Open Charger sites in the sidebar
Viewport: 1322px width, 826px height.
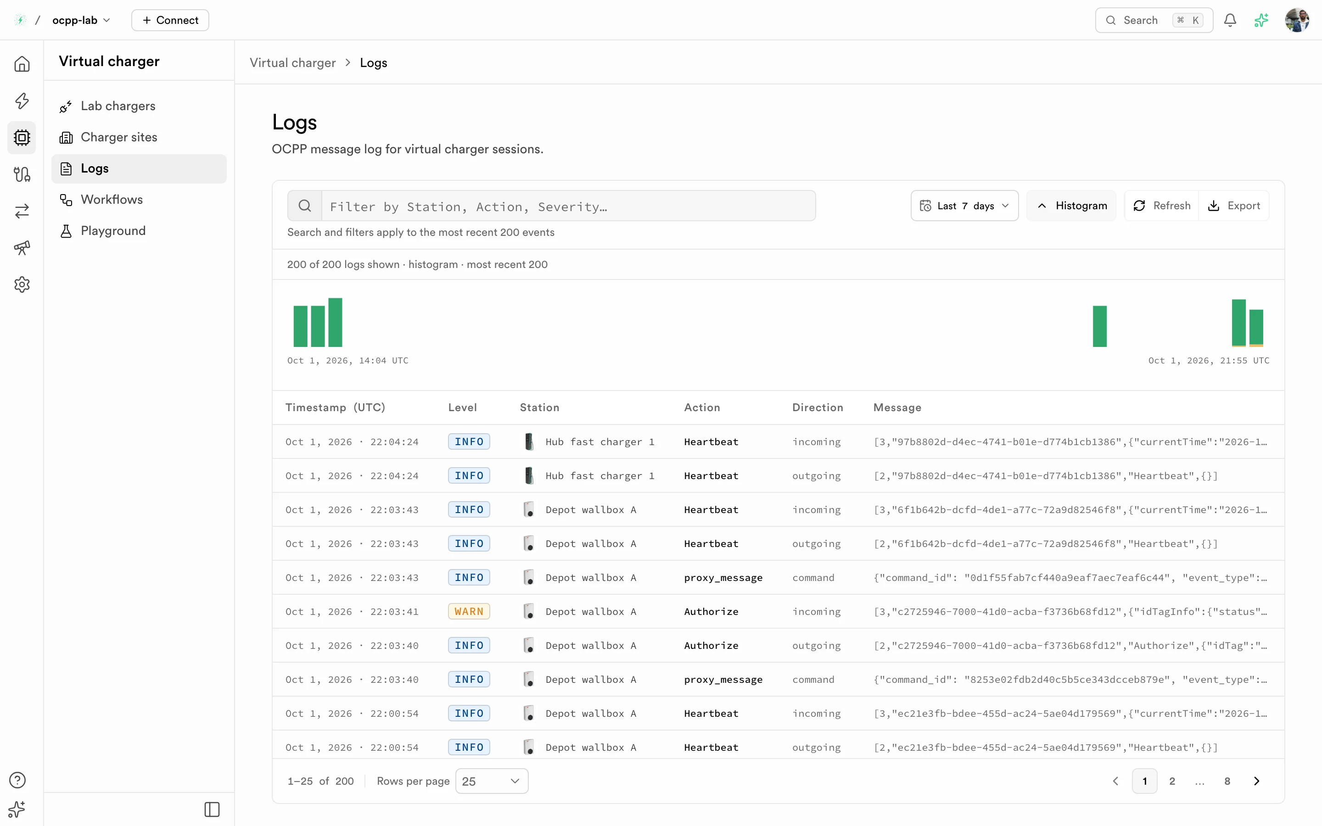(x=139, y=137)
